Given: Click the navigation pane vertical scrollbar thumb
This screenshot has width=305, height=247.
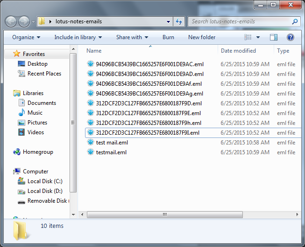Looking at the screenshot, I should coord(73,123).
